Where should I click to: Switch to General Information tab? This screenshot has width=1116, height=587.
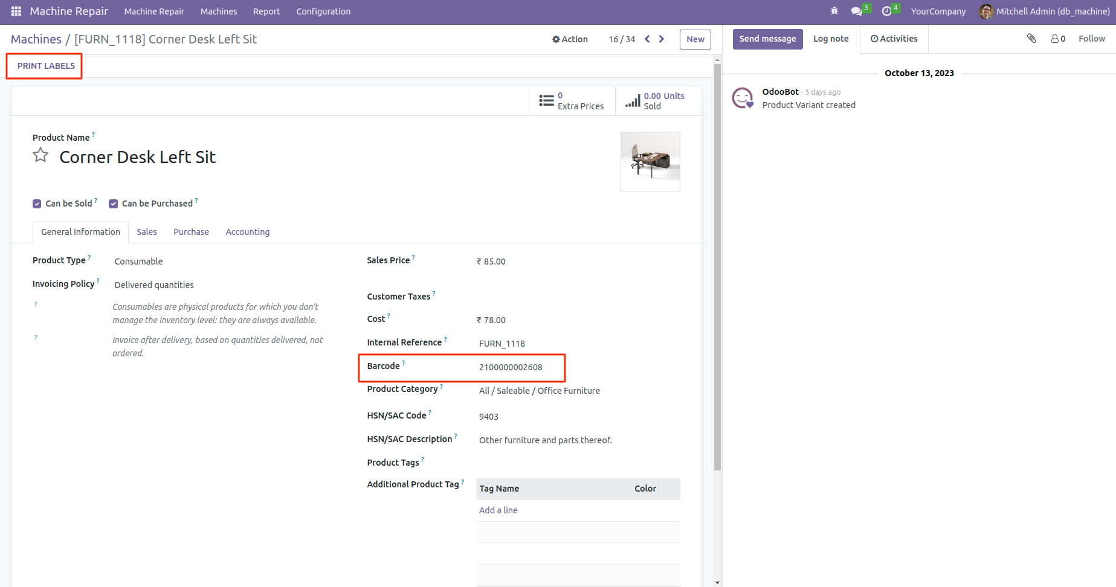80,232
